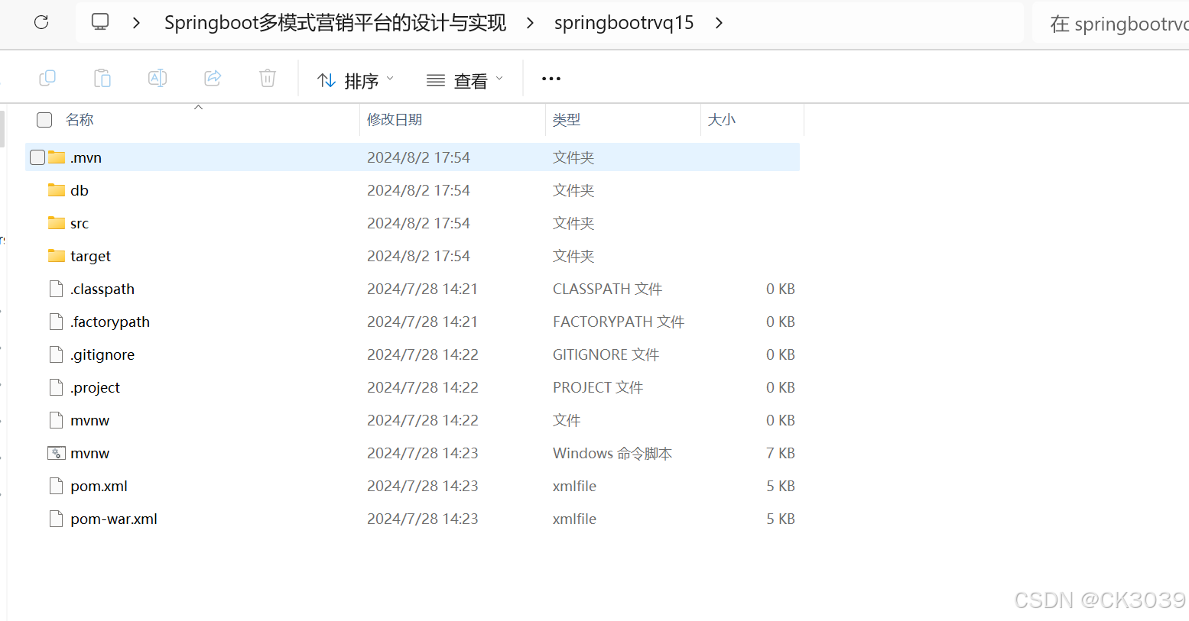
Task: Click the Delete icon in the toolbar
Action: (x=267, y=78)
